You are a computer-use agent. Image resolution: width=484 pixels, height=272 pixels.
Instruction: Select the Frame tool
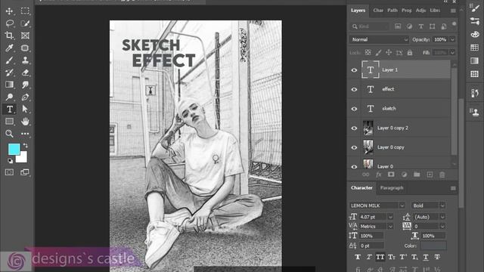25,36
